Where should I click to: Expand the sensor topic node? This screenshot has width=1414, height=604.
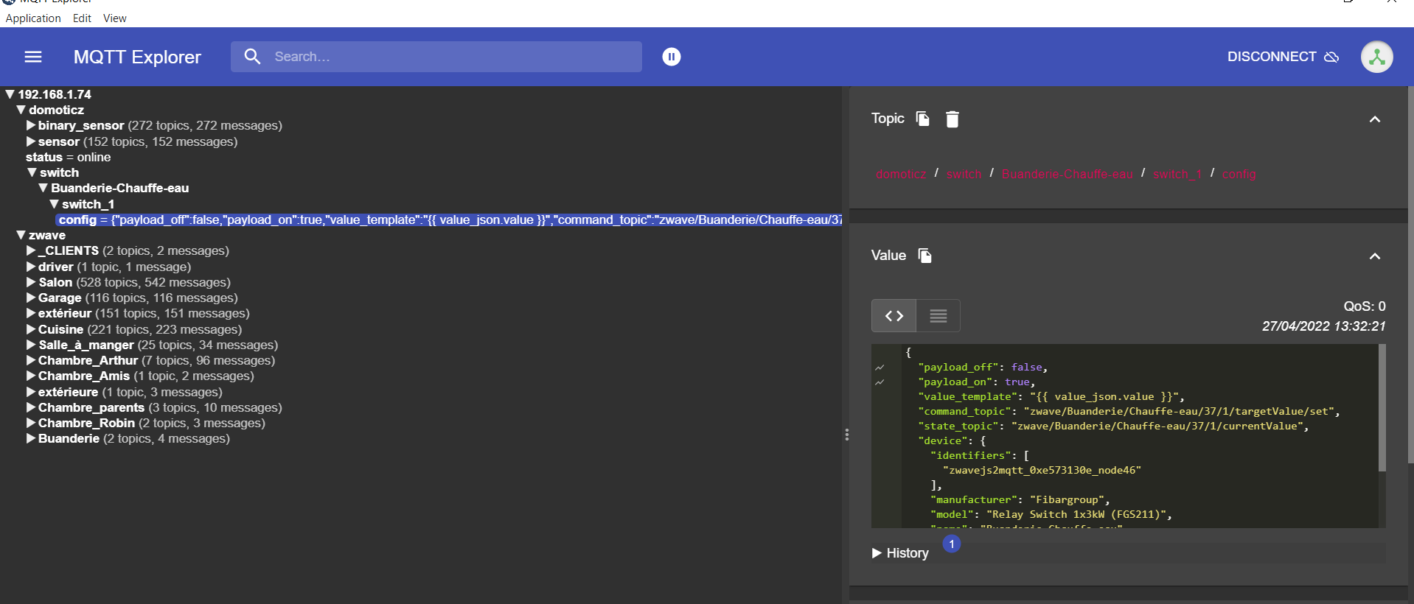[x=31, y=141]
